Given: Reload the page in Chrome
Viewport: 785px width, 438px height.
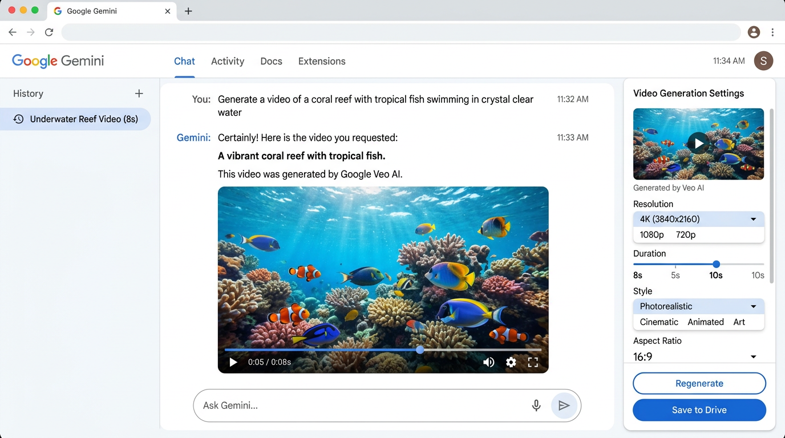Looking at the screenshot, I should coord(48,32).
